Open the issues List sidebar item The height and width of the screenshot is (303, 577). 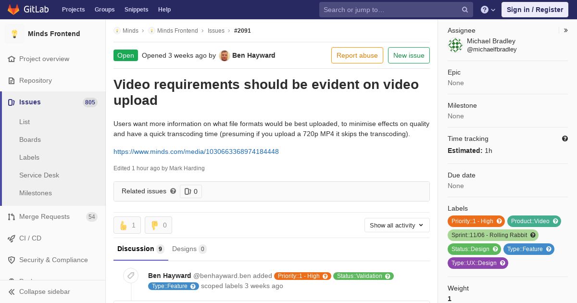tap(25, 122)
